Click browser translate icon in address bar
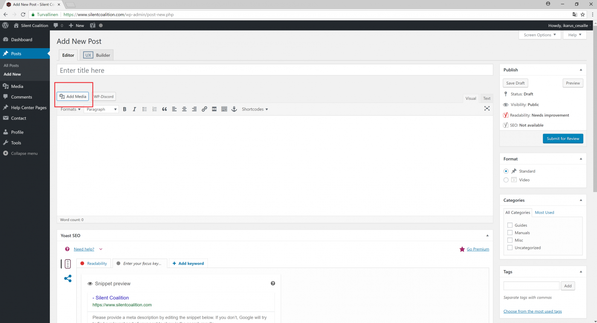 click(574, 15)
